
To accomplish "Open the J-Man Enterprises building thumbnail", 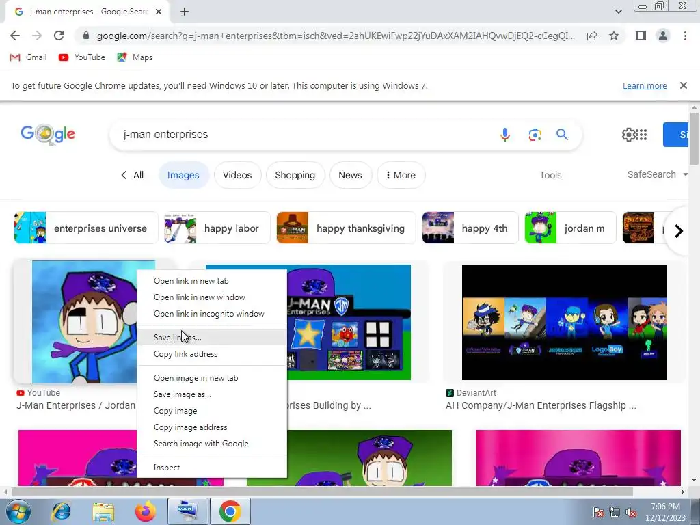I will [x=349, y=323].
